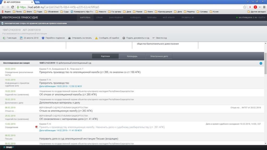Image resolution: width=267 pixels, height=150 pixels.
Task: Switch to the Календарь tab of the case
Action: coord(132,56)
